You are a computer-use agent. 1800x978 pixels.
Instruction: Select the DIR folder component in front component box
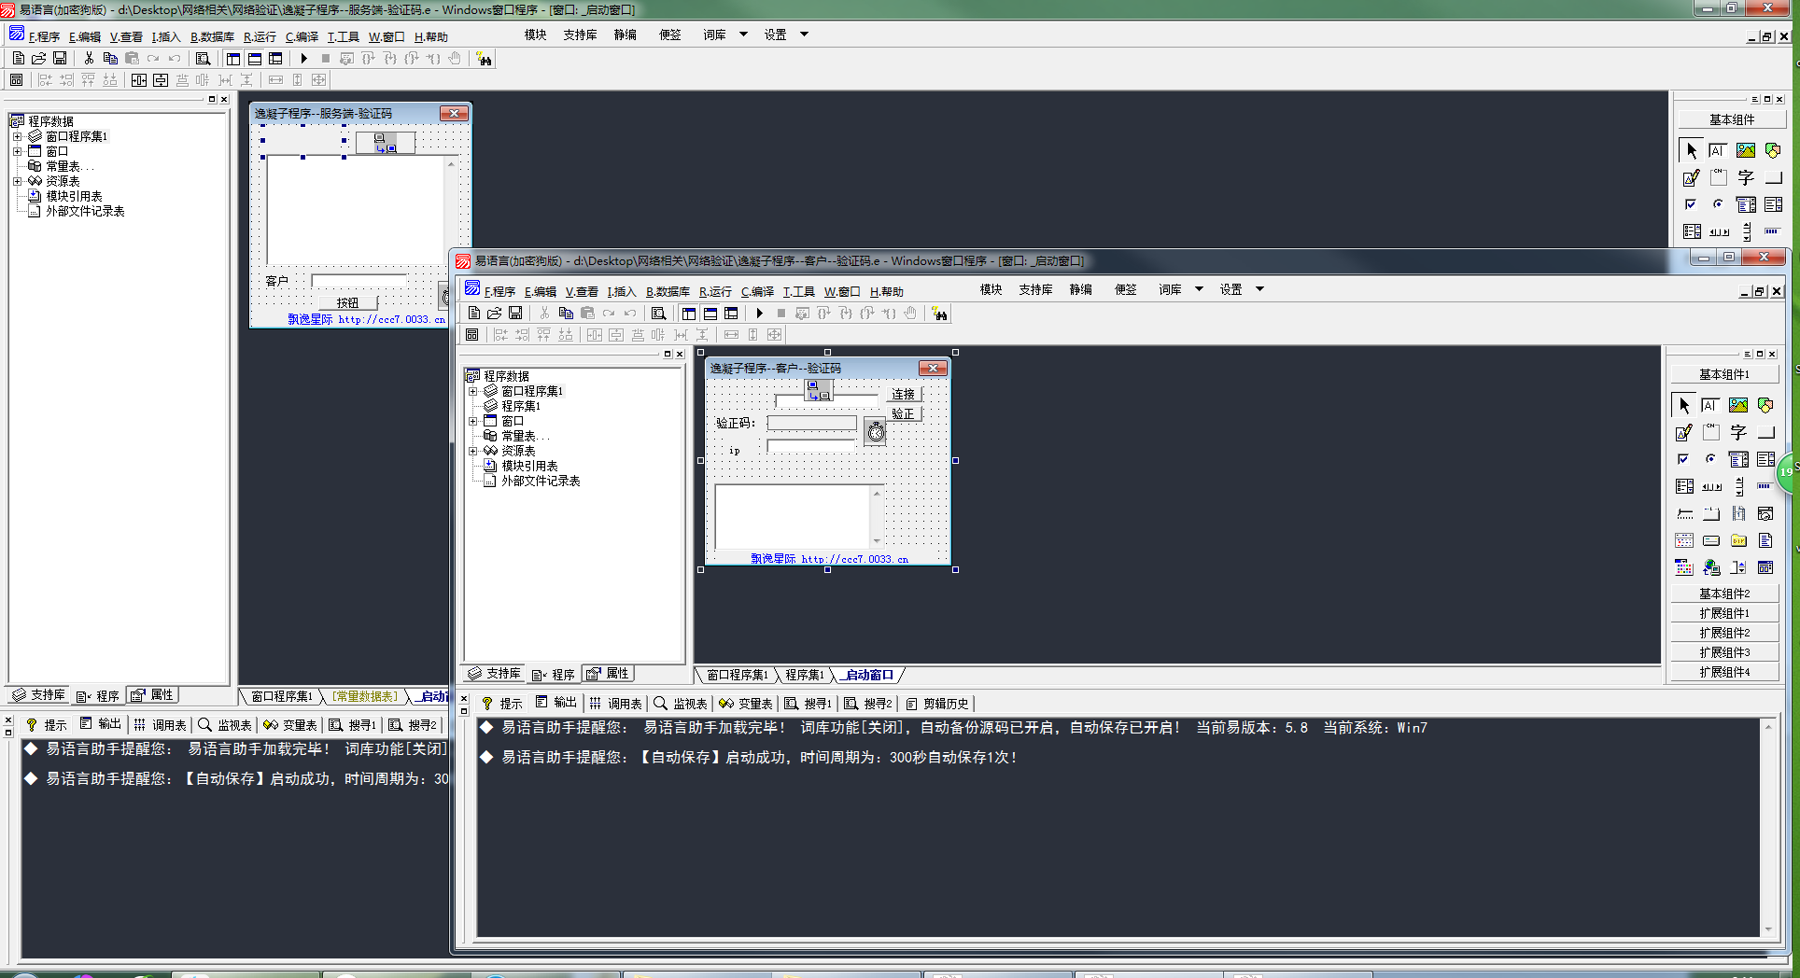[1737, 540]
